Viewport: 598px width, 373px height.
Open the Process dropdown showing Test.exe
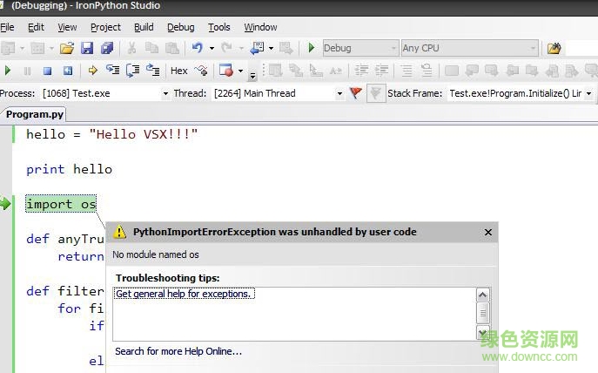click(104, 93)
